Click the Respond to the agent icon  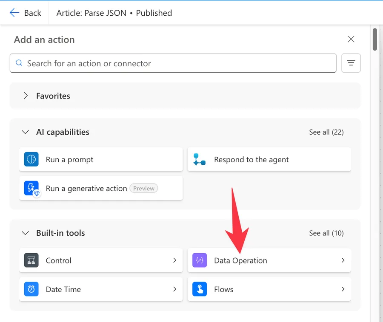tap(199, 160)
